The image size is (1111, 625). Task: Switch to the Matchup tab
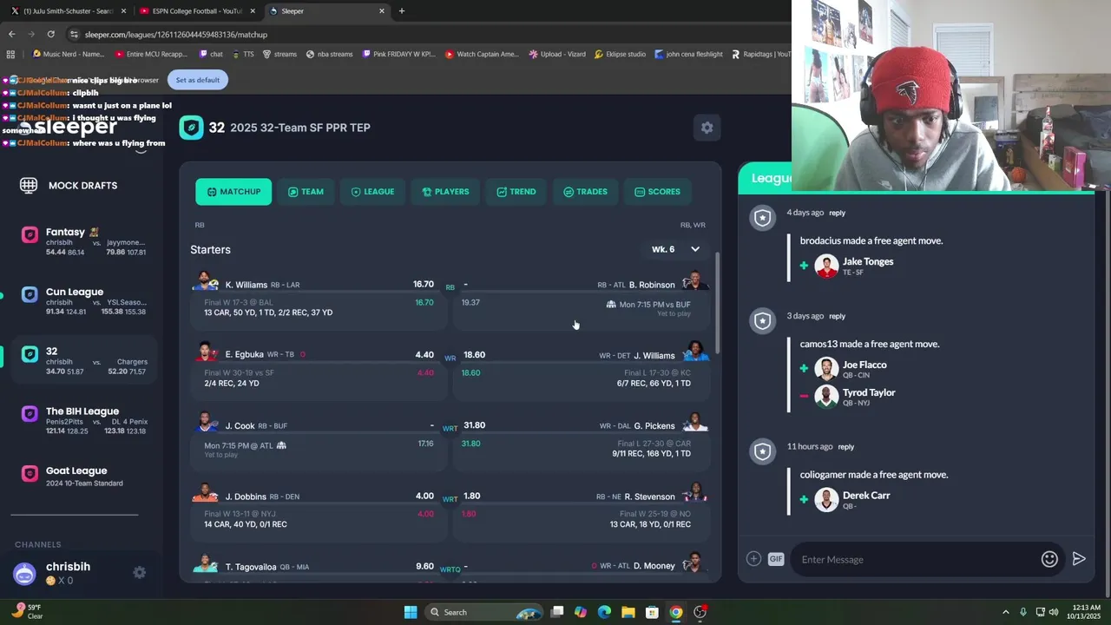pyautogui.click(x=233, y=192)
